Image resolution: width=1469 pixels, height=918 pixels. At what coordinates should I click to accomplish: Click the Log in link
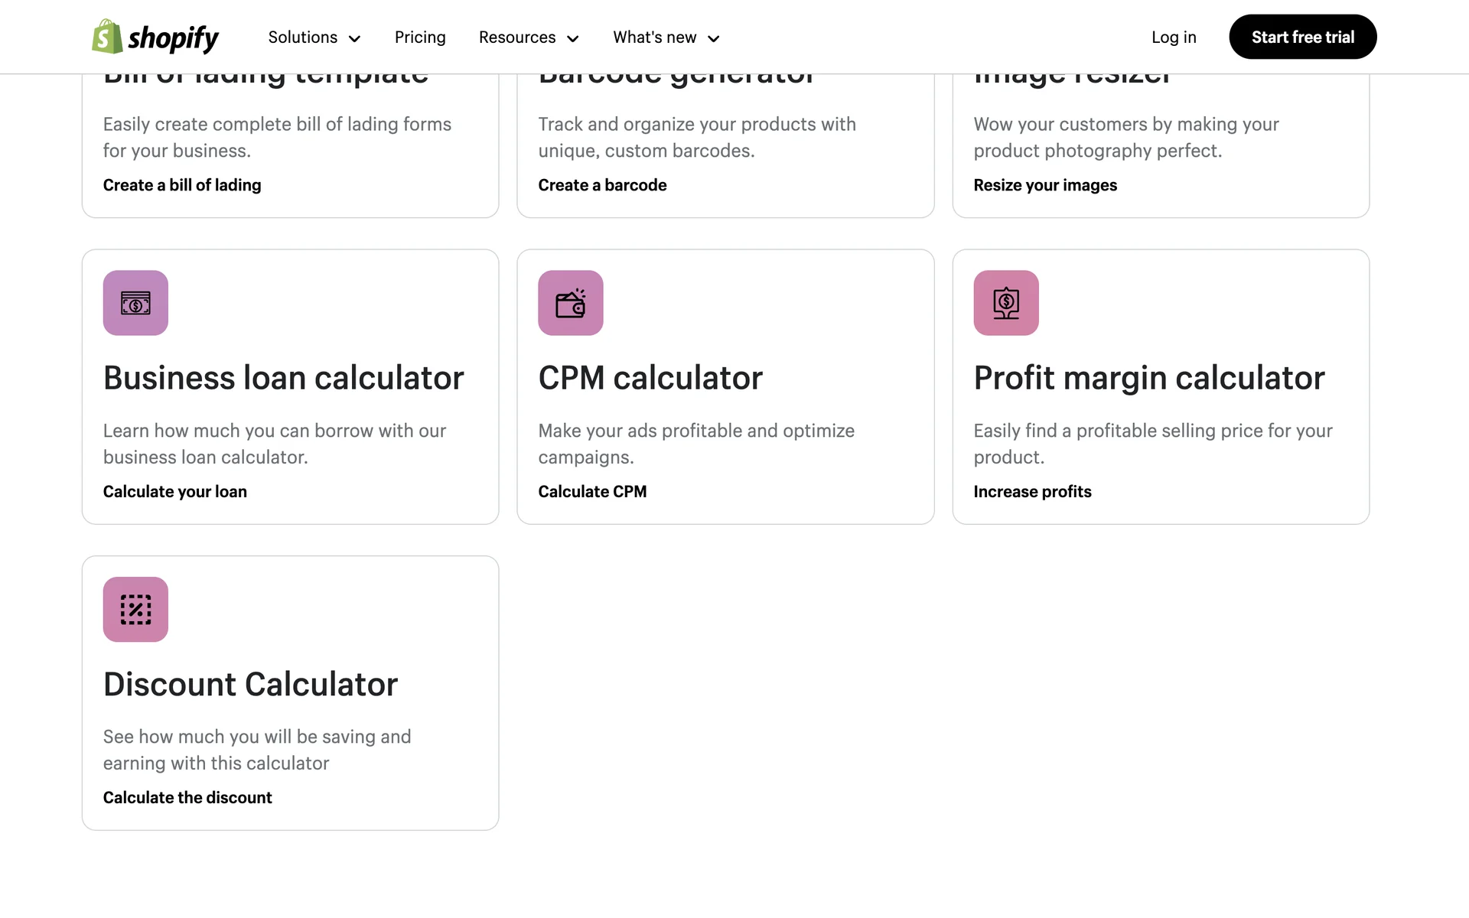coord(1174,37)
